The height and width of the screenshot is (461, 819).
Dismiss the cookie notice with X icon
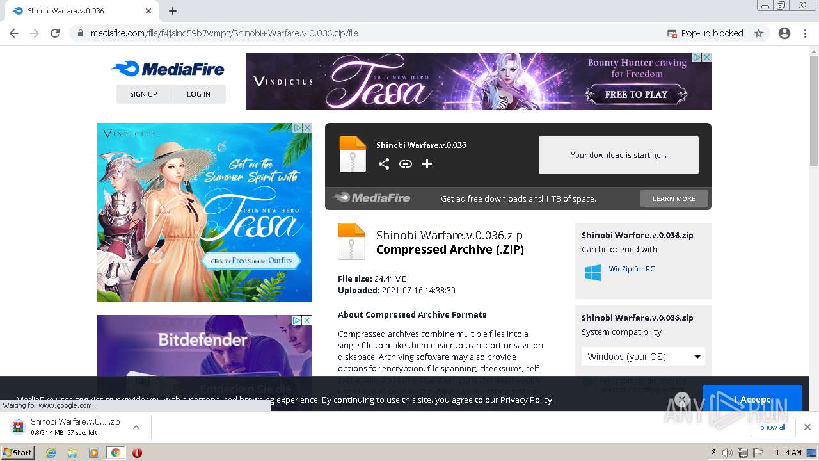[x=682, y=400]
